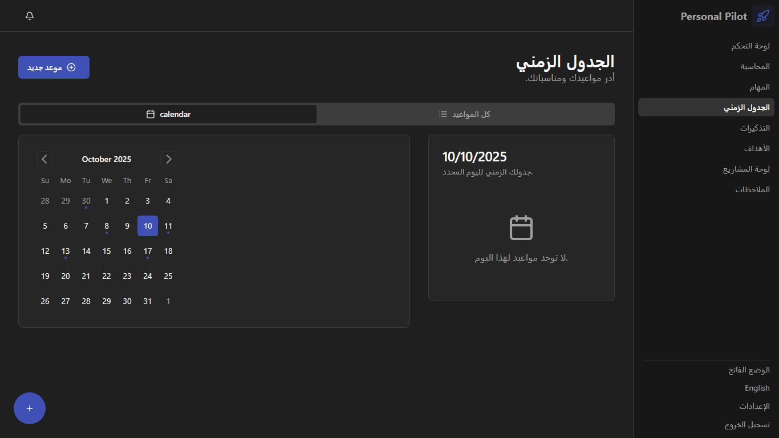
Task: Open المهام in the sidebar
Action: point(759,87)
